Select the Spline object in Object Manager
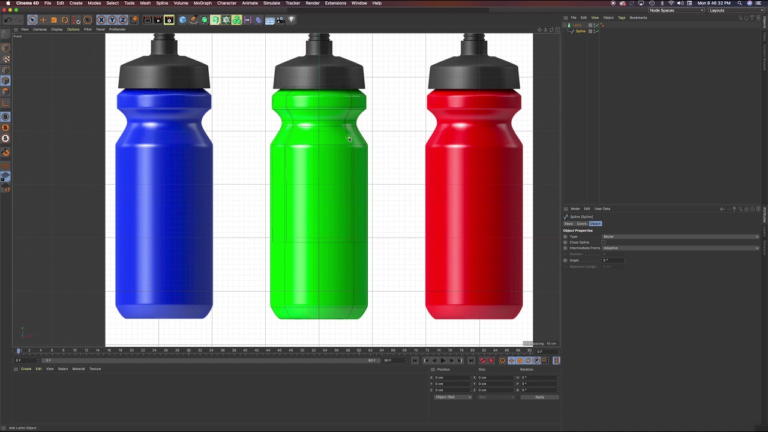Viewport: 768px width, 432px height. point(580,31)
